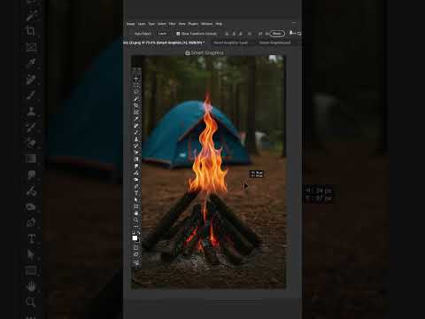This screenshot has width=425, height=319.
Task: Open the Filter menu
Action: tap(173, 24)
